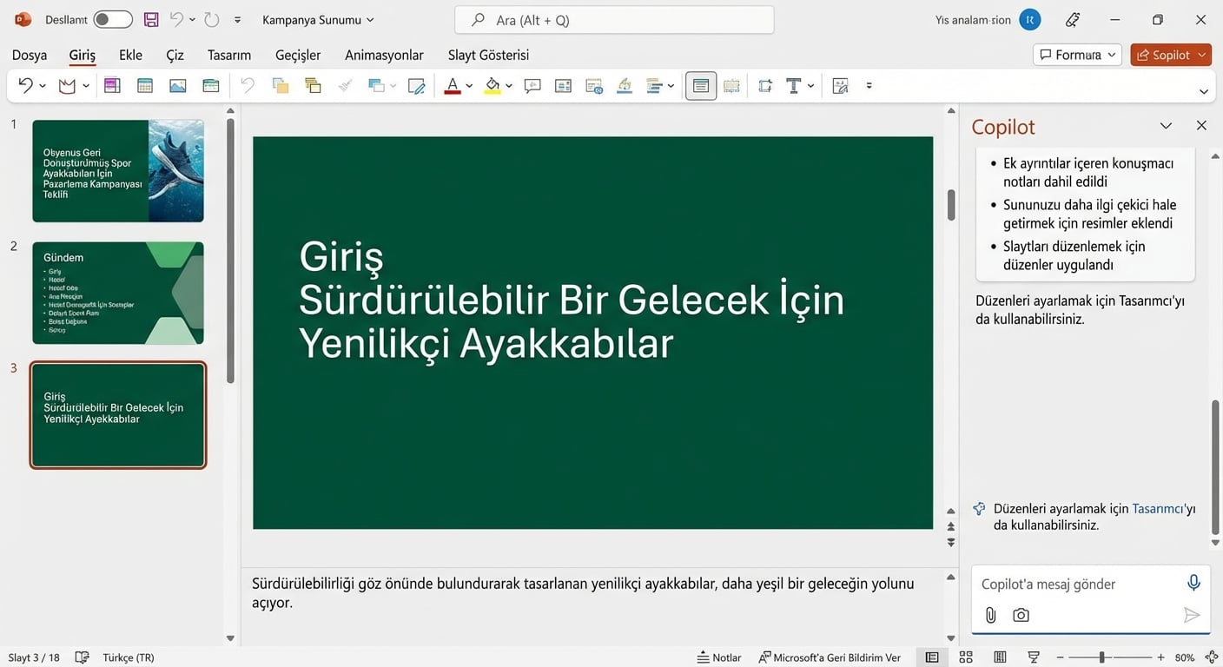1223x667 pixels.
Task: Click the Notlar toggle in status bar
Action: coord(718,657)
